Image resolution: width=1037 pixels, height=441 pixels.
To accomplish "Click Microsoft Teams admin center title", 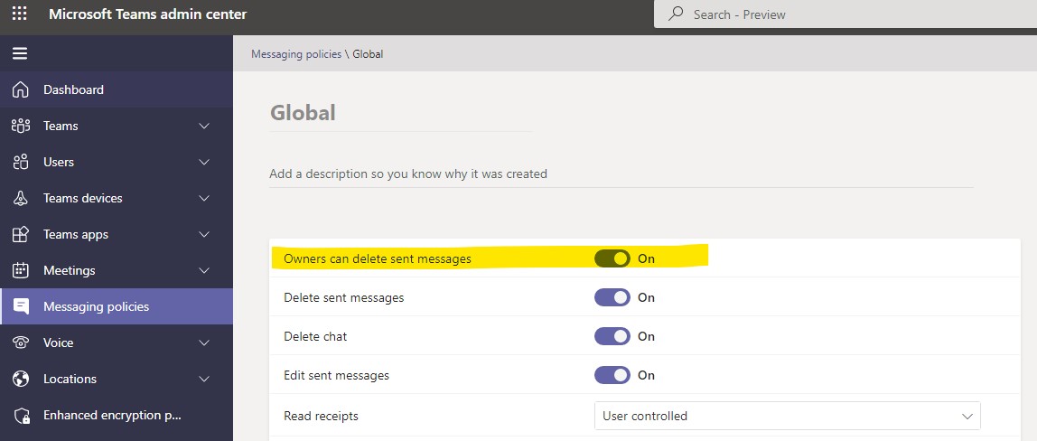I will (x=147, y=14).
